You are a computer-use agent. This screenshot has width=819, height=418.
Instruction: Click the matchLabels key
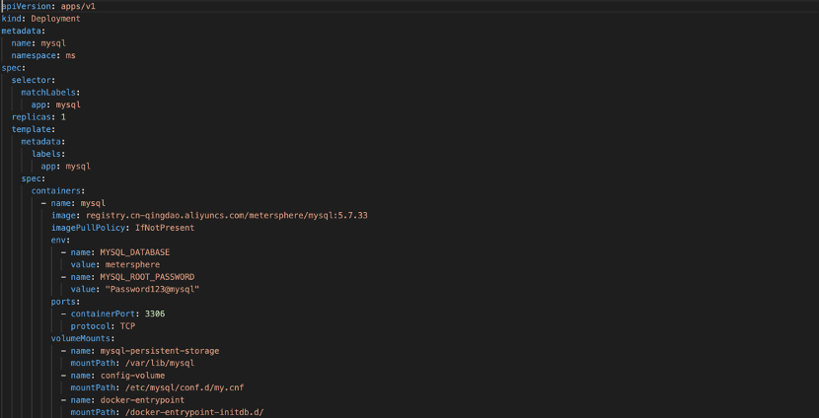pyautogui.click(x=50, y=93)
